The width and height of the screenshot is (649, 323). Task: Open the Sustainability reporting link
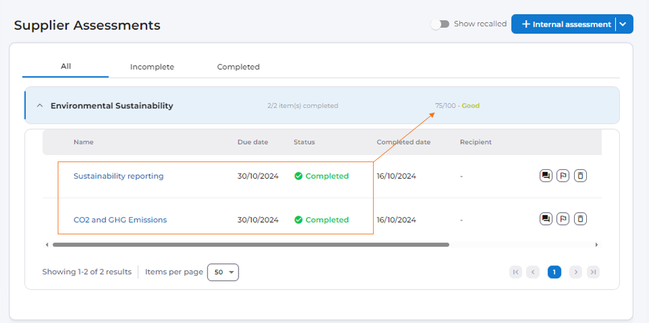pos(119,176)
